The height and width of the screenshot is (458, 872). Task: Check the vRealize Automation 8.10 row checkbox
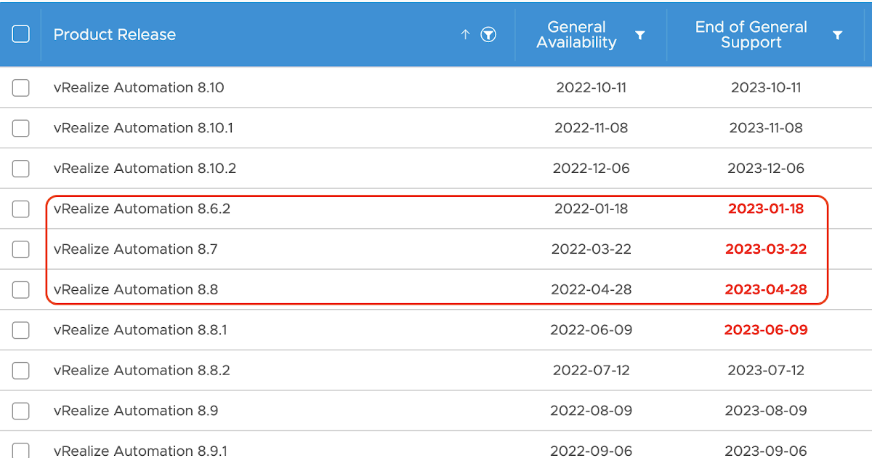(x=21, y=88)
